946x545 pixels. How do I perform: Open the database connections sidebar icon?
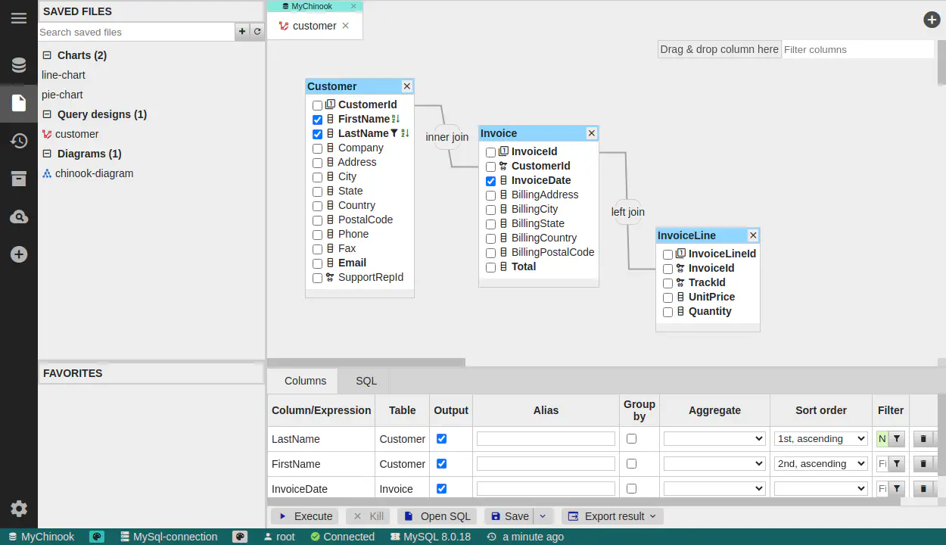click(19, 65)
